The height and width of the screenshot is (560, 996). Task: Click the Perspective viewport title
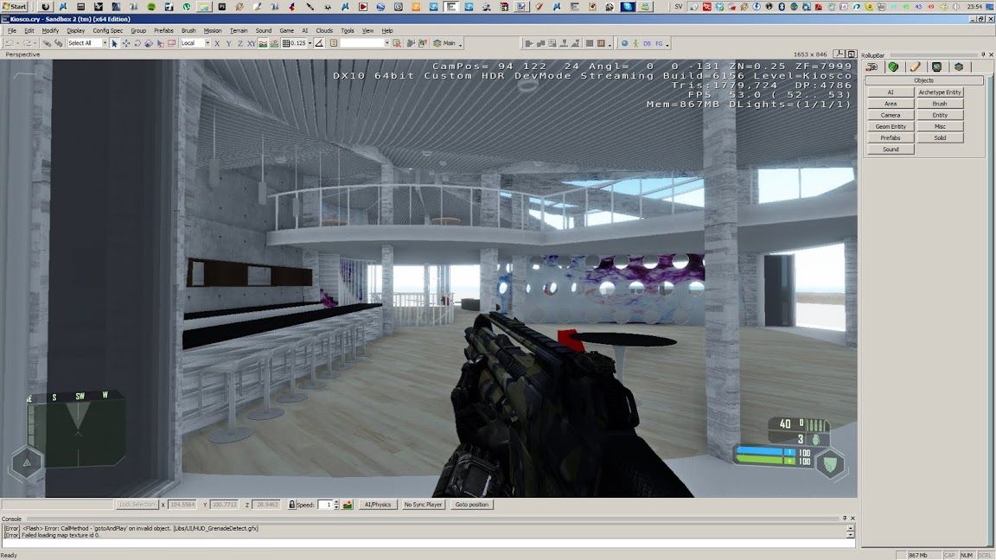tap(22, 54)
